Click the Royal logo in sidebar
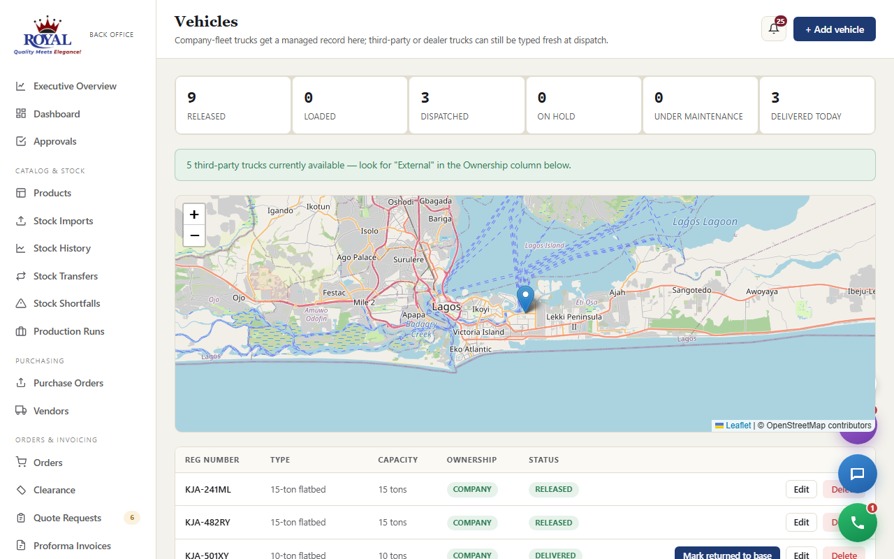 tap(47, 36)
